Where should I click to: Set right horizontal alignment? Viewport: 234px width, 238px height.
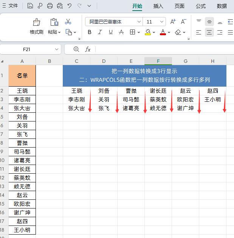220,32
